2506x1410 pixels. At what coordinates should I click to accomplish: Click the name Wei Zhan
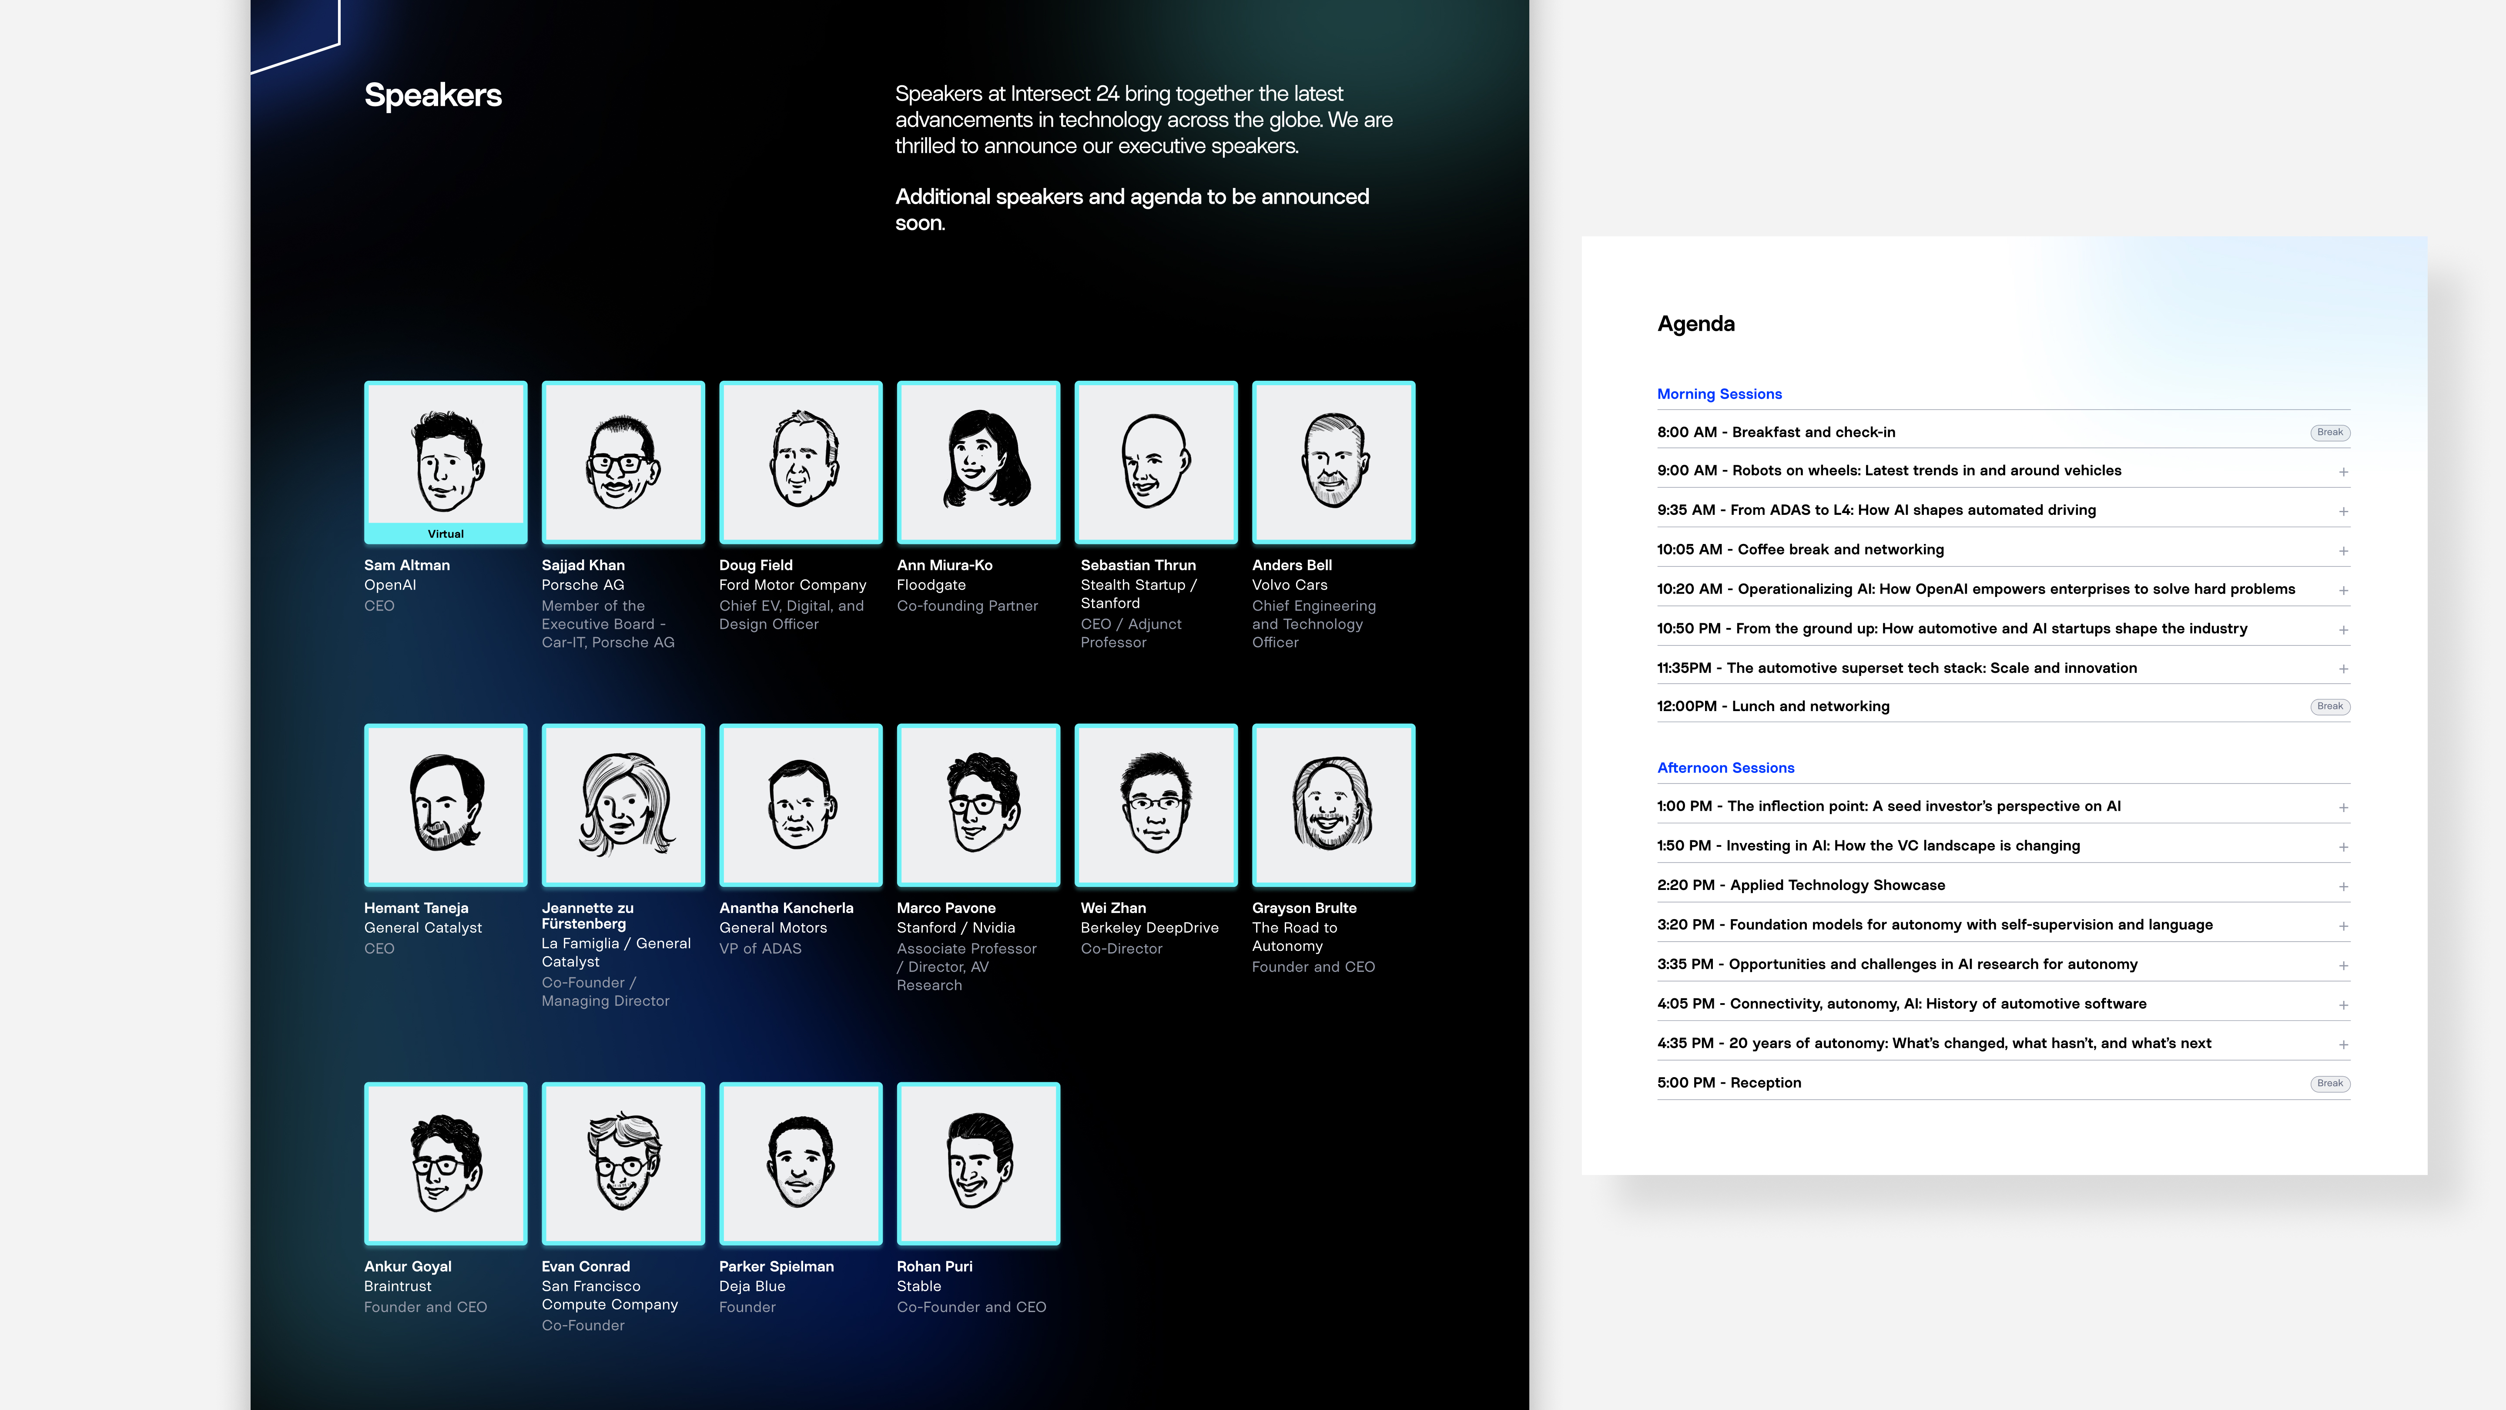pyautogui.click(x=1113, y=908)
